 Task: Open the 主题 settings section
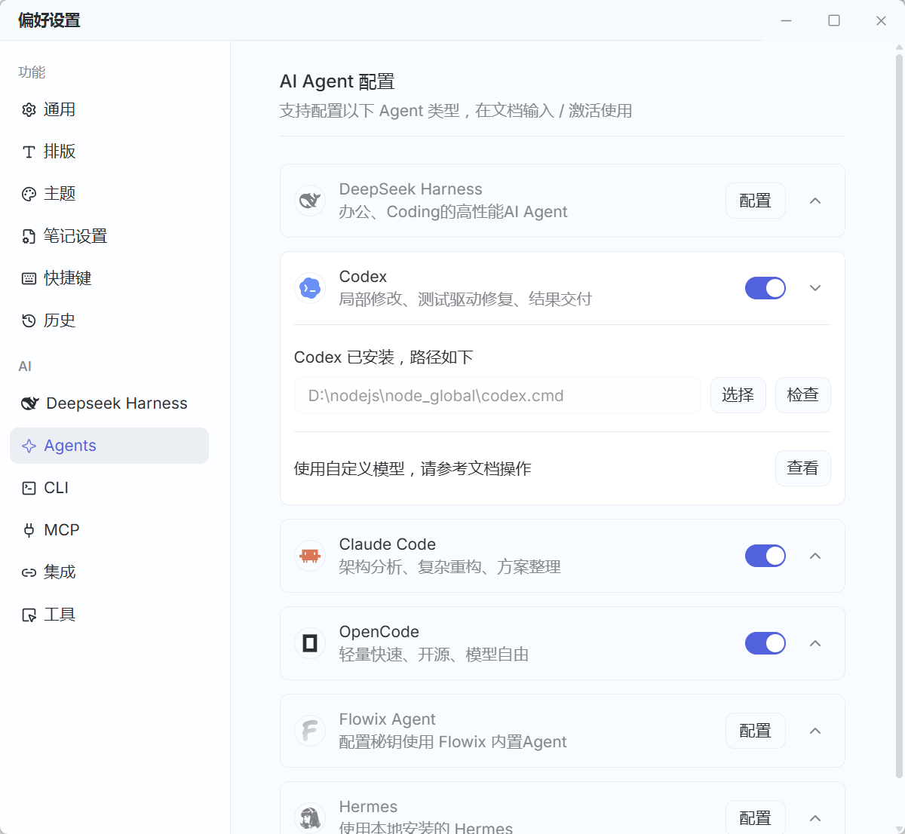(x=109, y=195)
